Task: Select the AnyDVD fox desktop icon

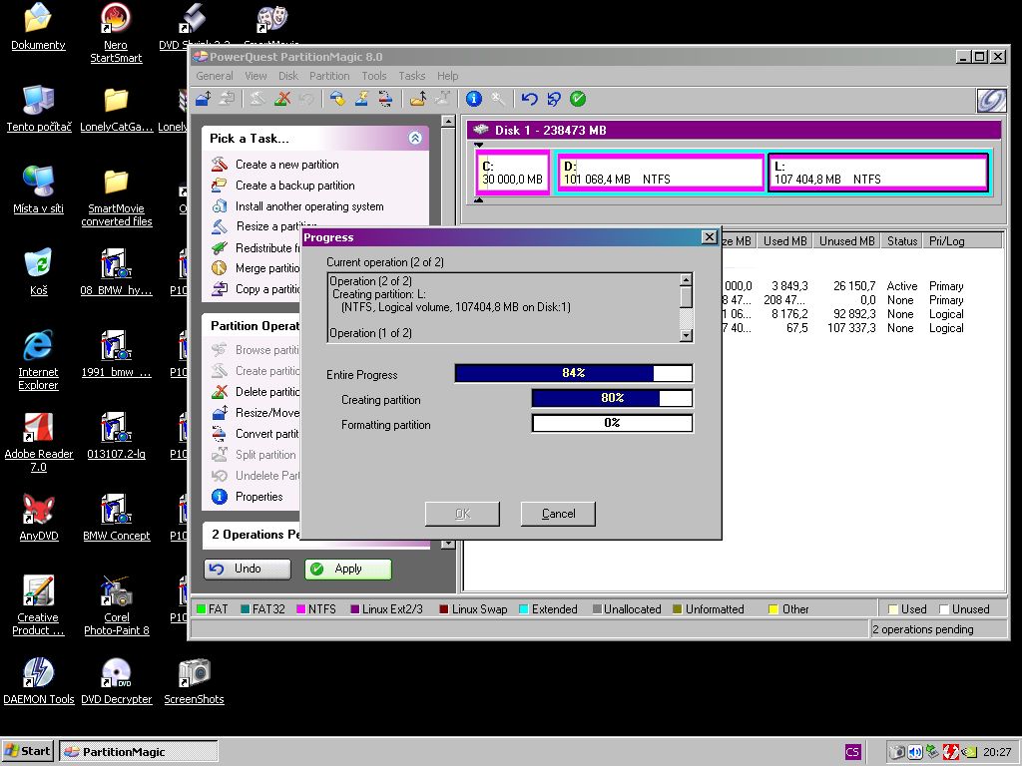Action: (x=39, y=518)
